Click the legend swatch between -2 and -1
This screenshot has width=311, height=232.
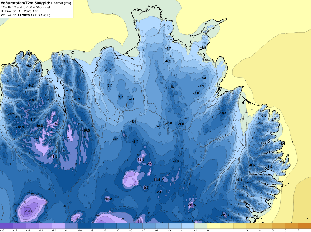(188, 226)
